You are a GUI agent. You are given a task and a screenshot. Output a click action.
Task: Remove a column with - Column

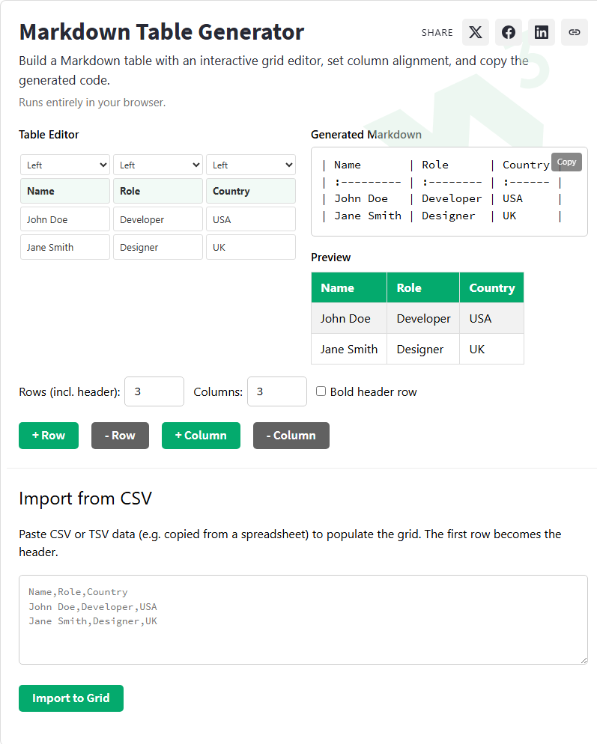[291, 436]
